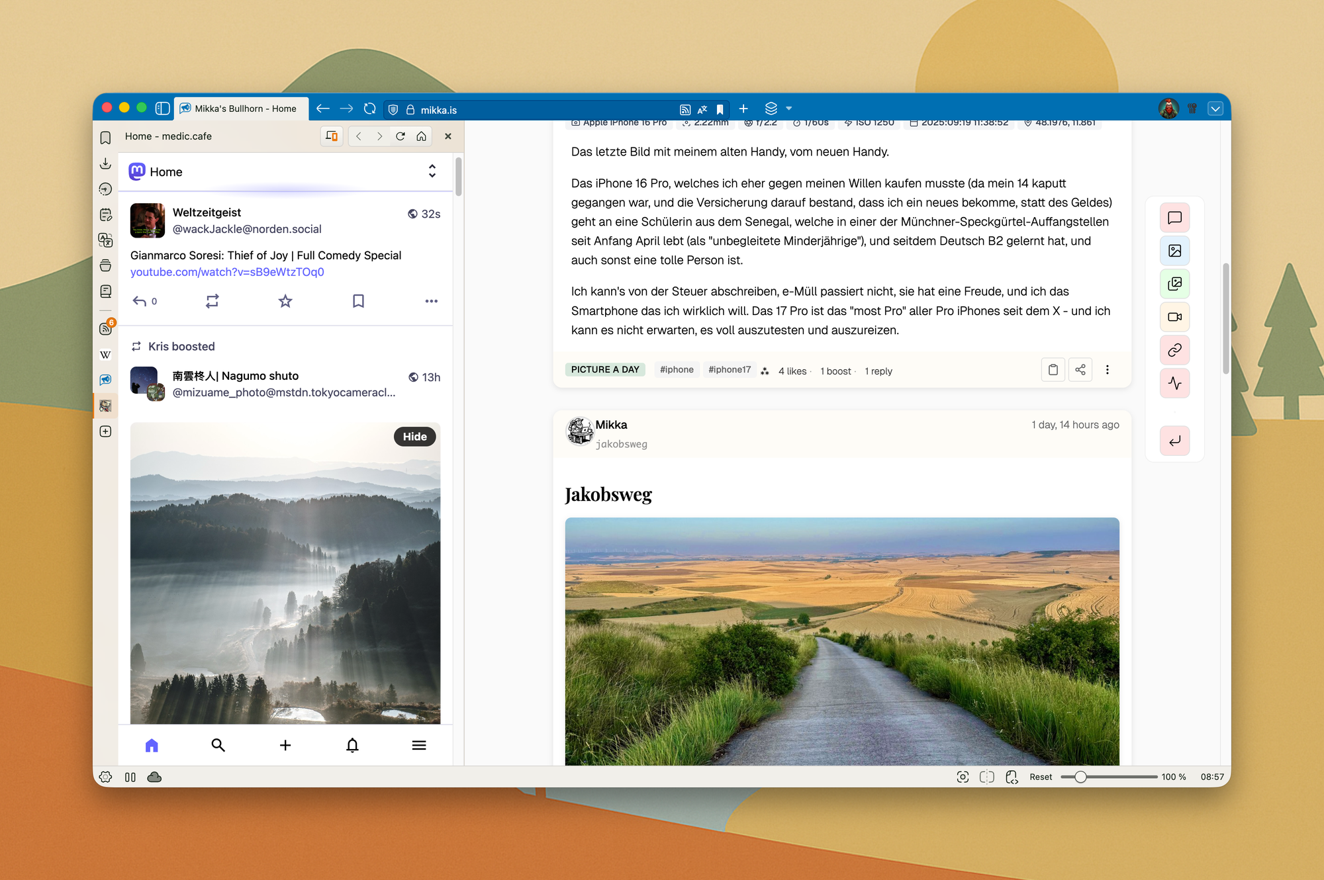The image size is (1324, 880).
Task: Open the workspaces stack dropdown
Action: tap(778, 109)
